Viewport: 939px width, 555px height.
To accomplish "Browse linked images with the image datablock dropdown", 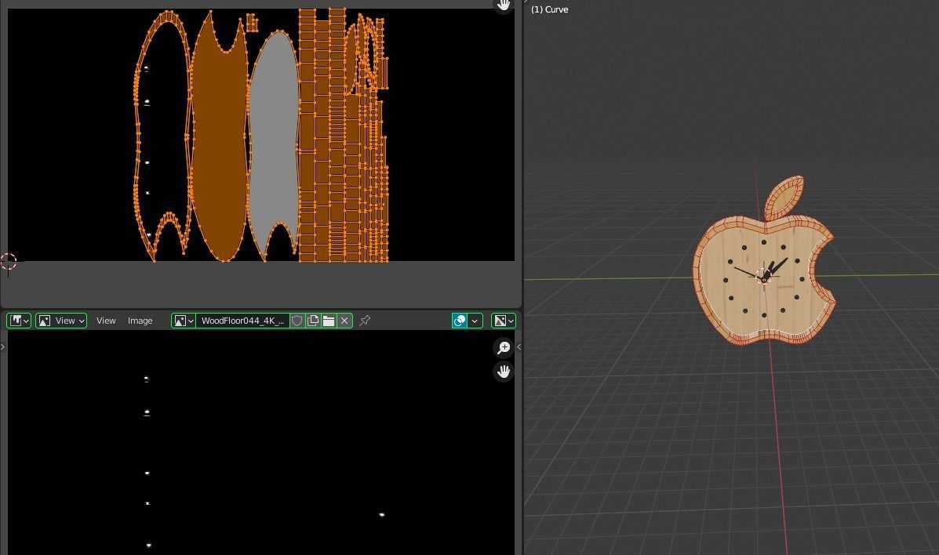I will [x=184, y=321].
